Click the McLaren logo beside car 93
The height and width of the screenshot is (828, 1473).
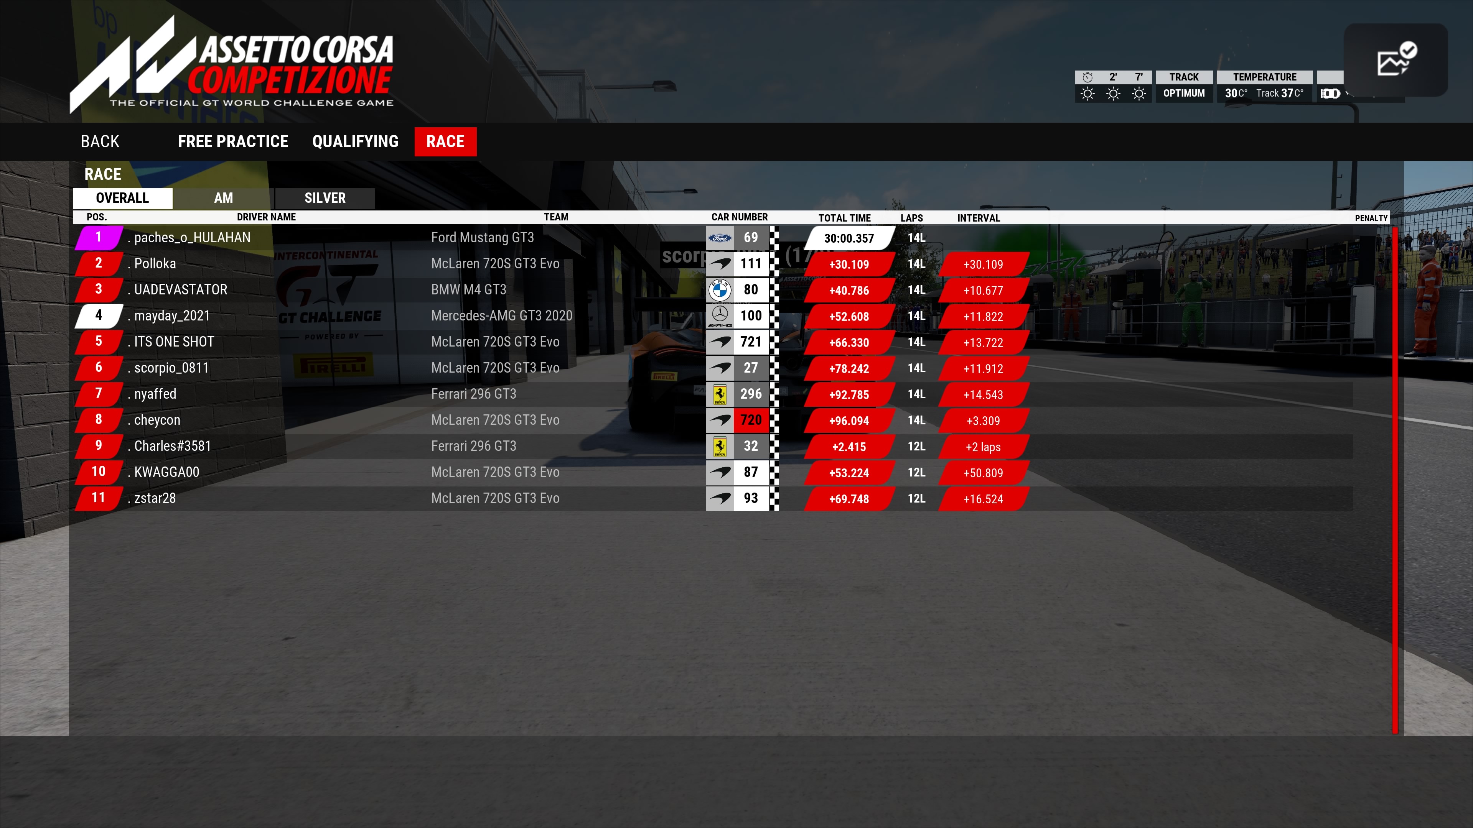[720, 499]
